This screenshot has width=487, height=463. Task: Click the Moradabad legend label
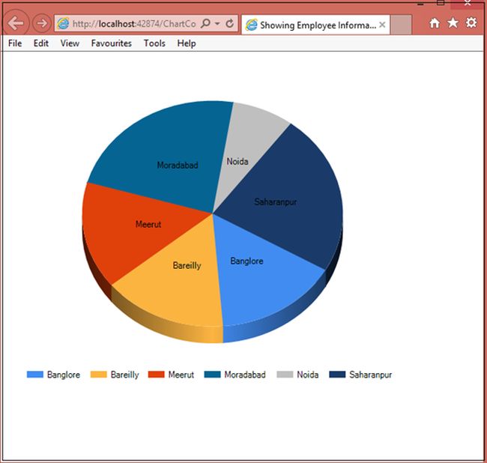245,375
